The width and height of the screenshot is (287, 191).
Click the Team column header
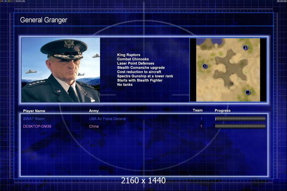198,110
